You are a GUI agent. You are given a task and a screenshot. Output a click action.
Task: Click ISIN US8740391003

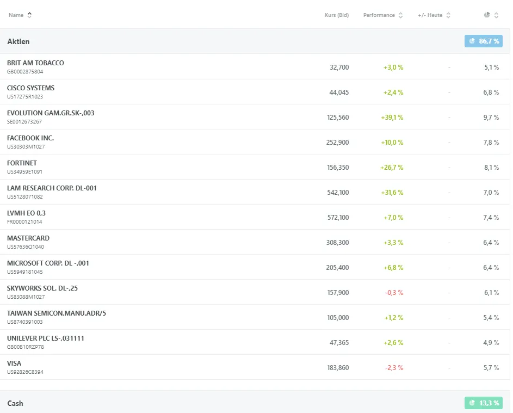[25, 322]
